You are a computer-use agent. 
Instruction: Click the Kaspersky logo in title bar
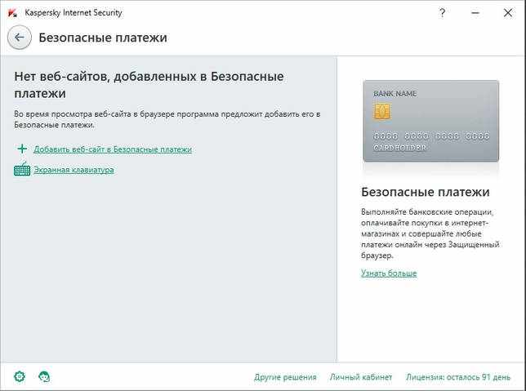[12, 13]
